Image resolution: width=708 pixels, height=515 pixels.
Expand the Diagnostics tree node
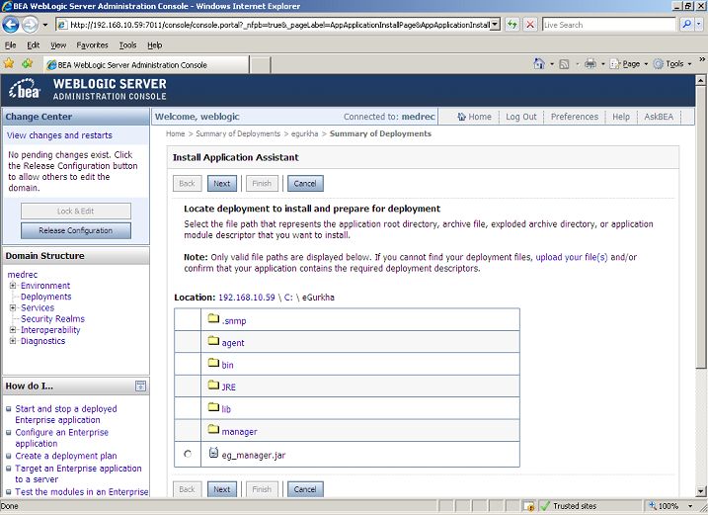coord(13,340)
